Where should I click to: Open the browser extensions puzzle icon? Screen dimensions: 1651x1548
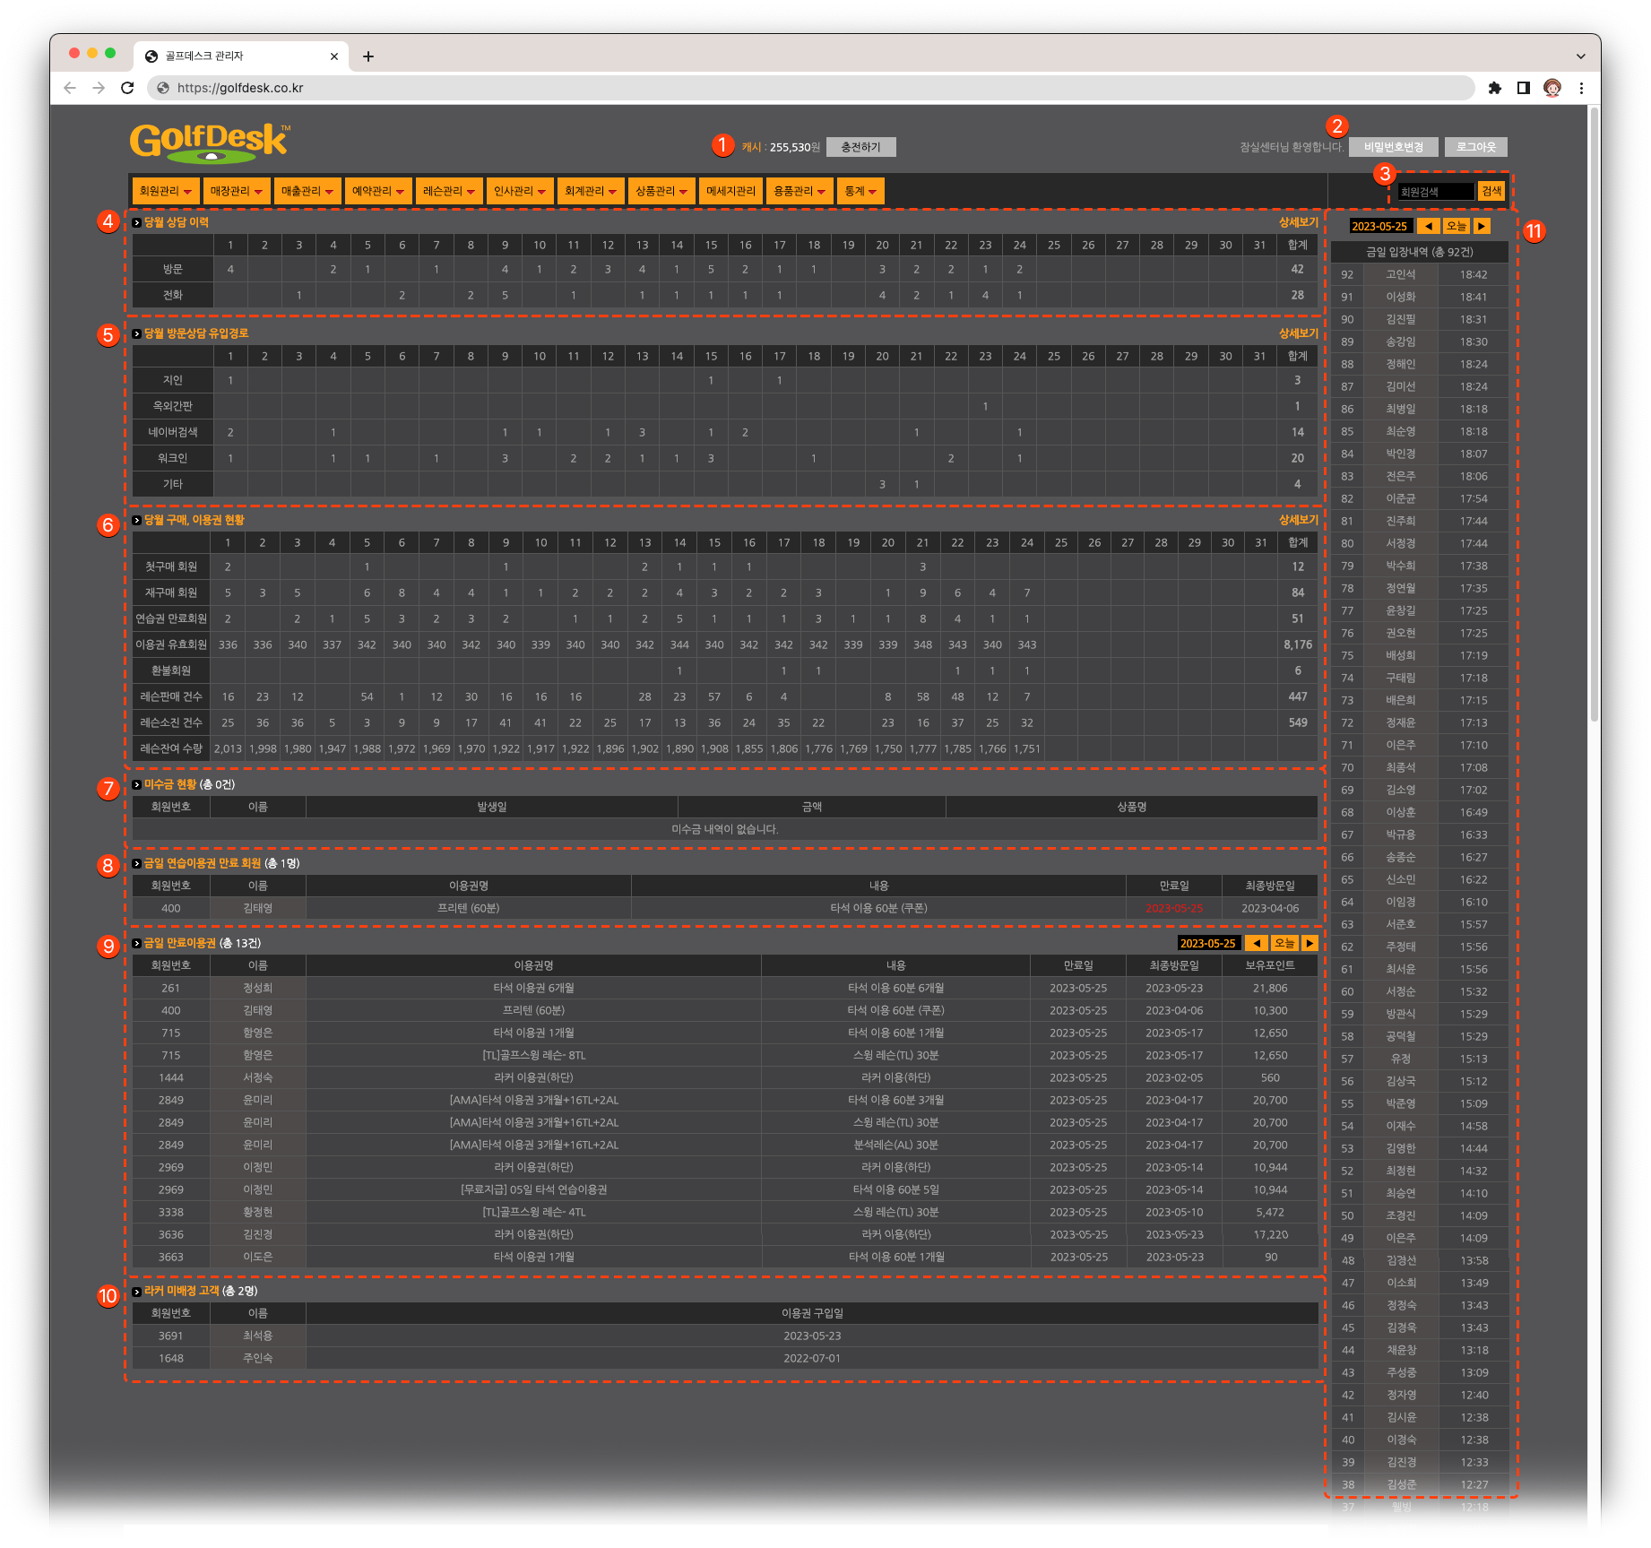(x=1494, y=88)
